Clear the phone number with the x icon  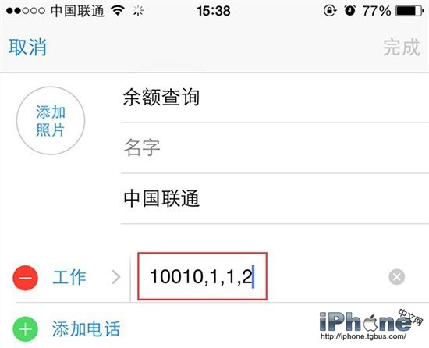tap(396, 277)
